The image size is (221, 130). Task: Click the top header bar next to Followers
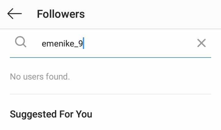[152, 14]
